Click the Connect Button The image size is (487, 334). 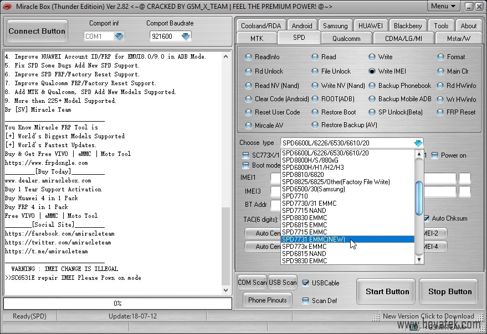click(37, 31)
